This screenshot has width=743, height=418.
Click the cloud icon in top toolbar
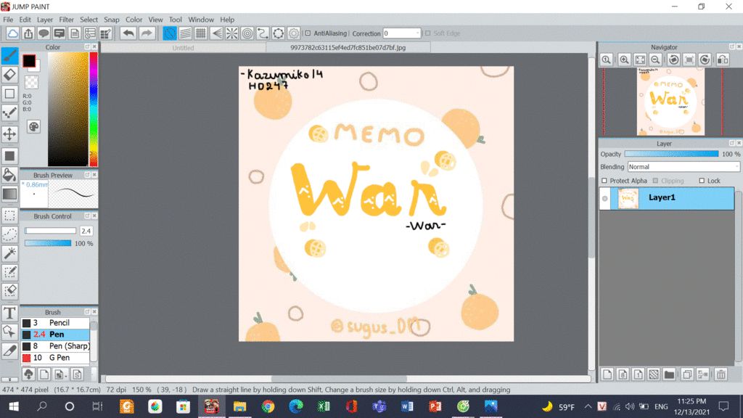pos(13,33)
